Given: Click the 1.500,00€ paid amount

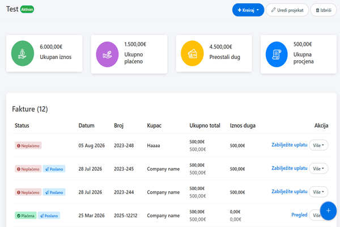Looking at the screenshot, I should tap(135, 44).
